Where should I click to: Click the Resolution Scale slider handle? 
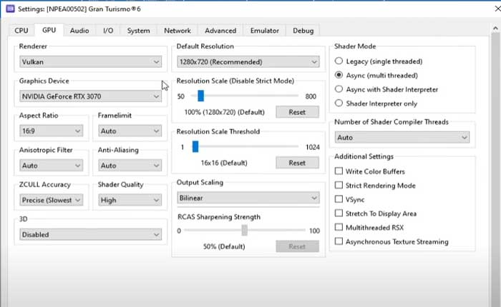click(201, 96)
